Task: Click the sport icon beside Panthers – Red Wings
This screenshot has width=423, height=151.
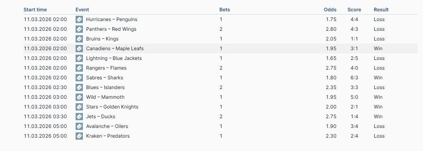Action: click(79, 29)
